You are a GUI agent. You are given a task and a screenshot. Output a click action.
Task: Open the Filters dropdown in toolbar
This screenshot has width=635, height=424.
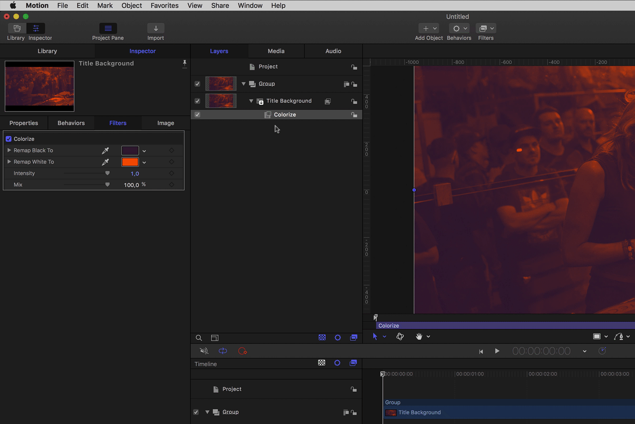[486, 29]
